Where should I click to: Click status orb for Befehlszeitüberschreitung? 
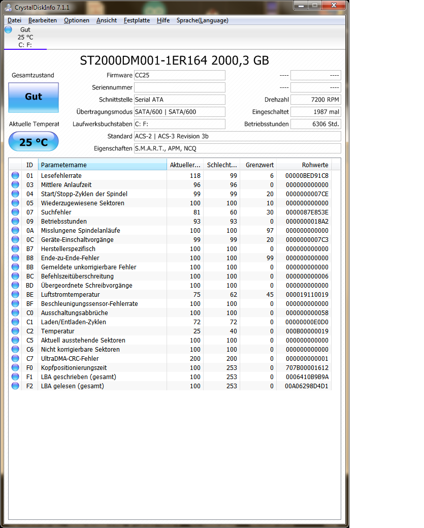pyautogui.click(x=15, y=276)
